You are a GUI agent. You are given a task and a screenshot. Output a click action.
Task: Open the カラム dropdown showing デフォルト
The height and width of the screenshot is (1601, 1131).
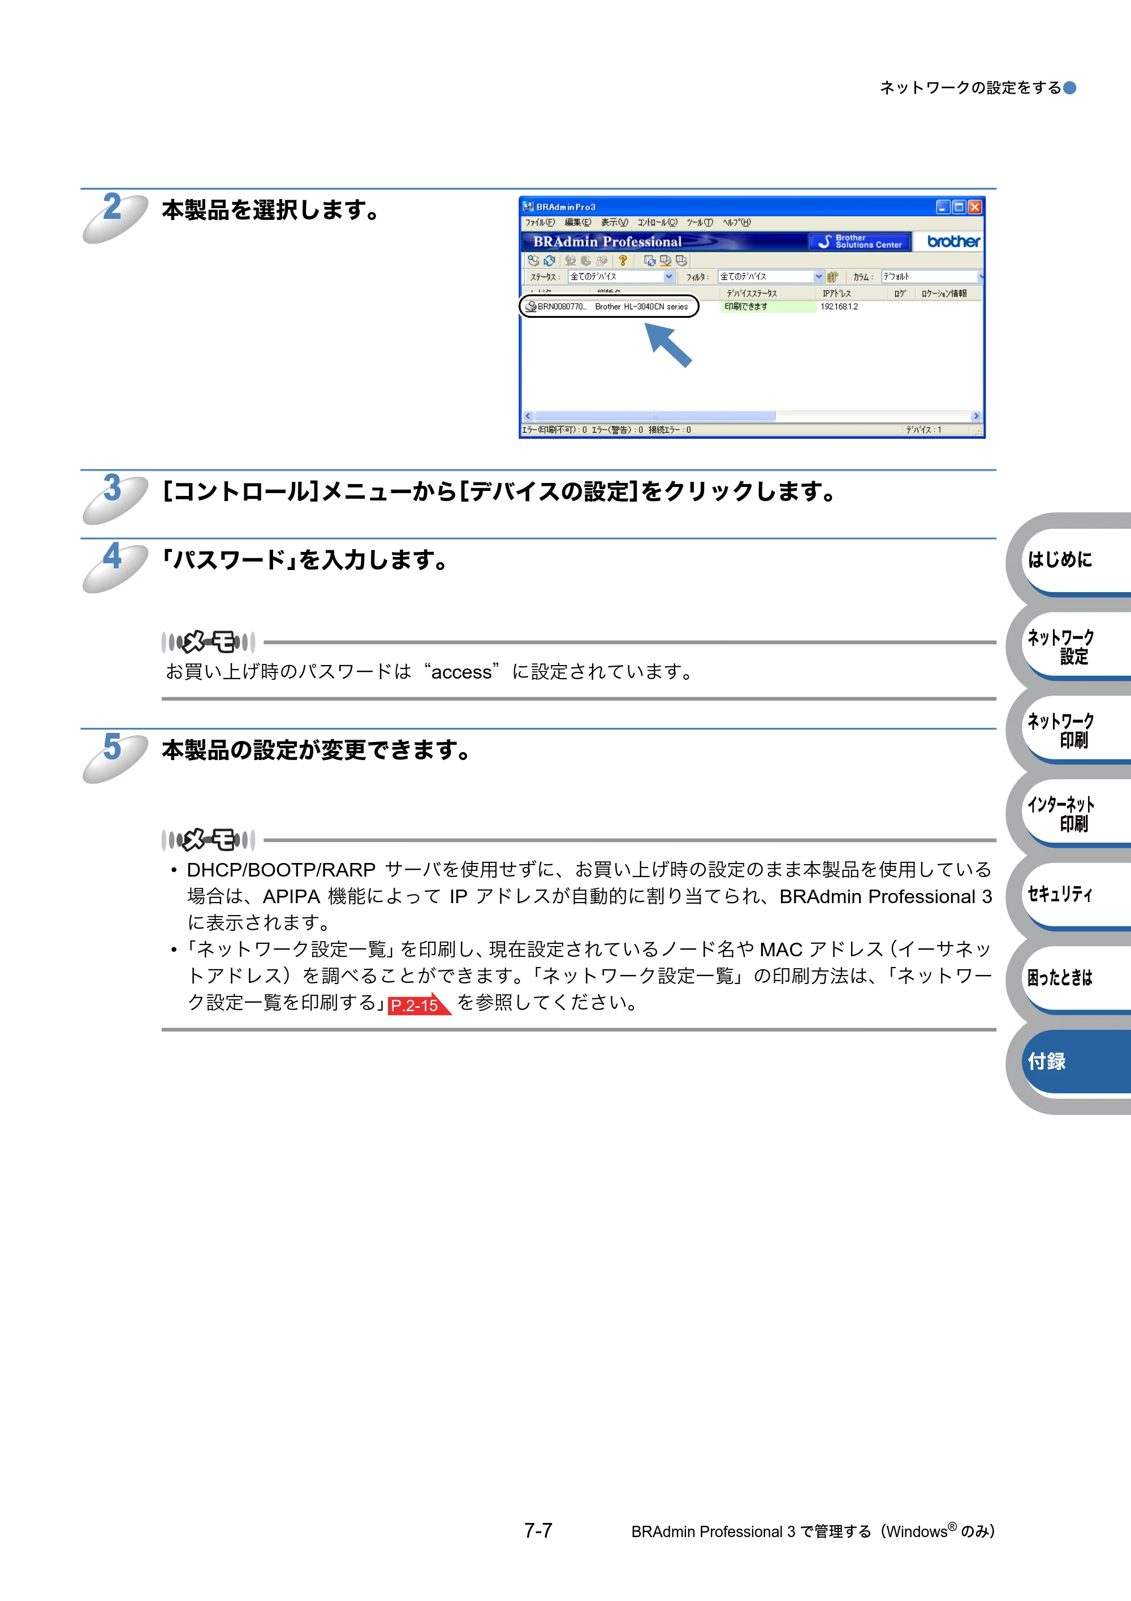[x=933, y=277]
